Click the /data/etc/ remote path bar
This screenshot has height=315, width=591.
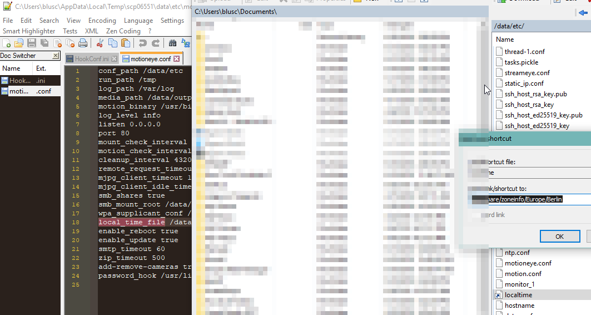click(542, 26)
